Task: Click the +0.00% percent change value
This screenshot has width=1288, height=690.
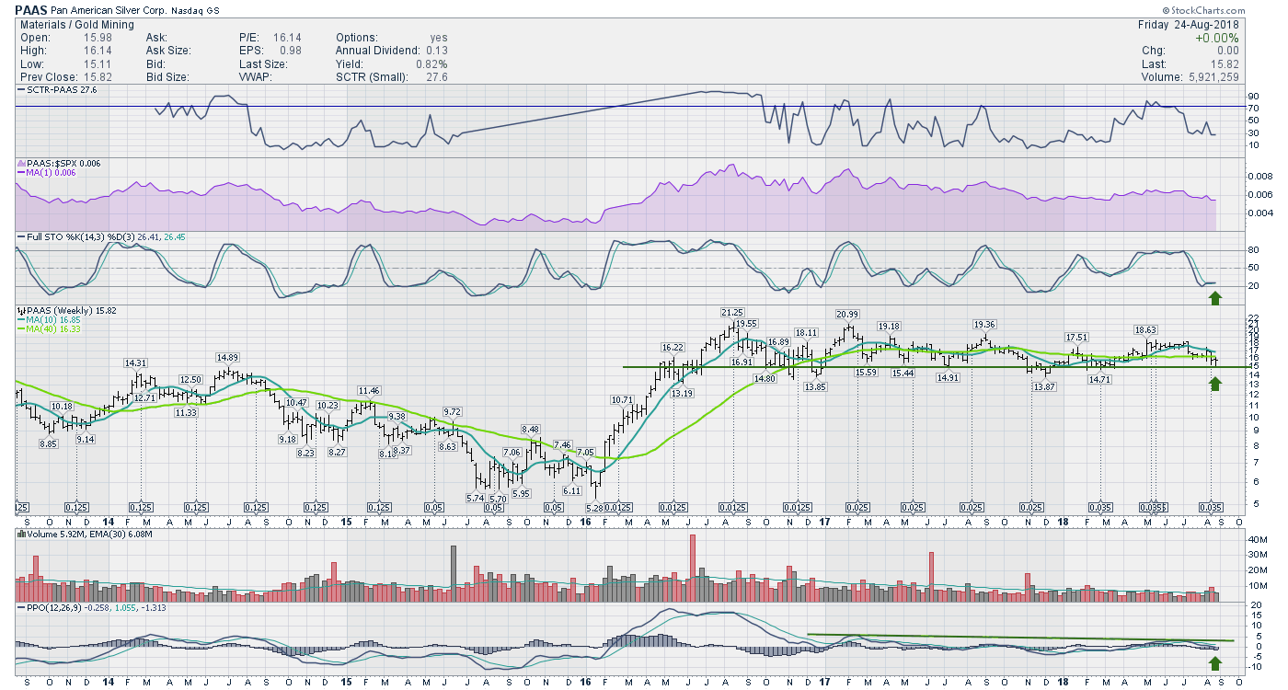Action: click(1216, 38)
